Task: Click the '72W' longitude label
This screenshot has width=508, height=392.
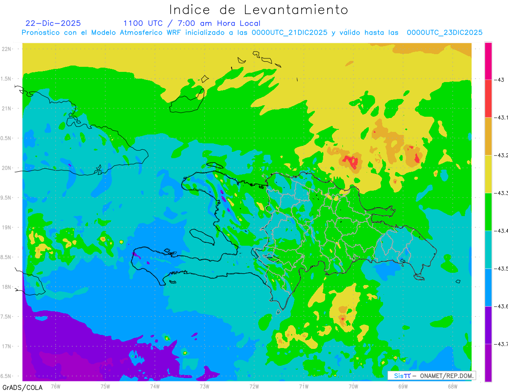Action: (x=254, y=386)
